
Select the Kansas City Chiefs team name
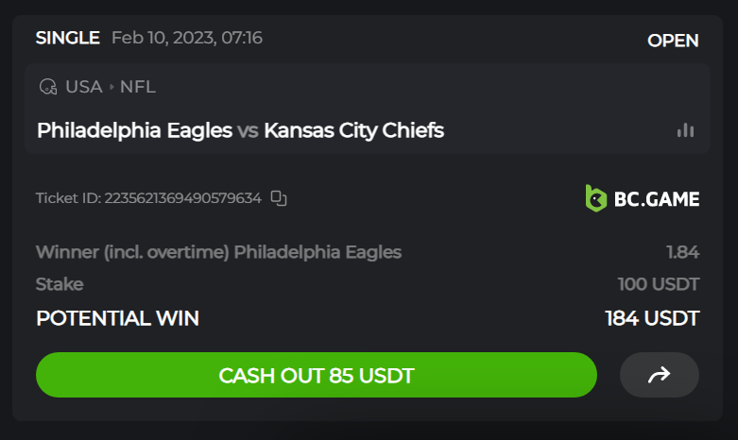click(x=354, y=130)
